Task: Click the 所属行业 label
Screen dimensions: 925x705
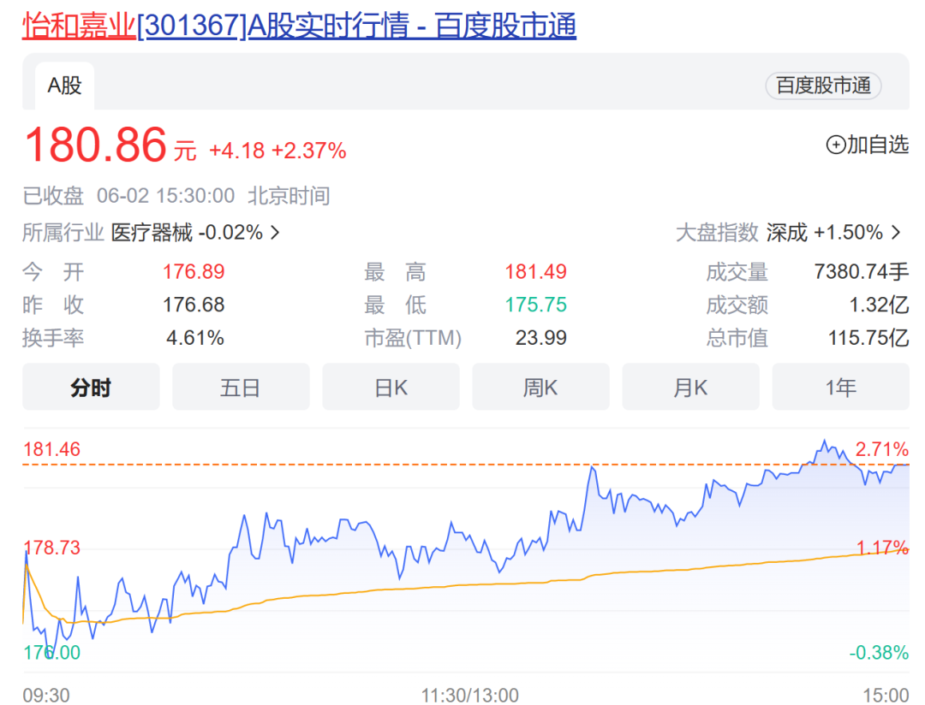Action: (63, 232)
